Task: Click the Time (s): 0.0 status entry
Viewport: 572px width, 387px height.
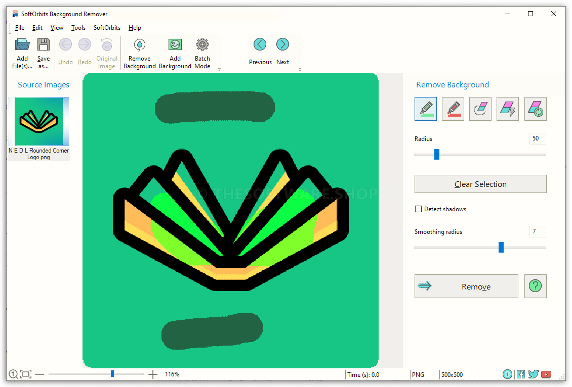Action: [363, 374]
